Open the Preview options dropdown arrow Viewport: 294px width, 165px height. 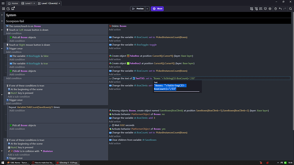pyautogui.click(x=147, y=9)
